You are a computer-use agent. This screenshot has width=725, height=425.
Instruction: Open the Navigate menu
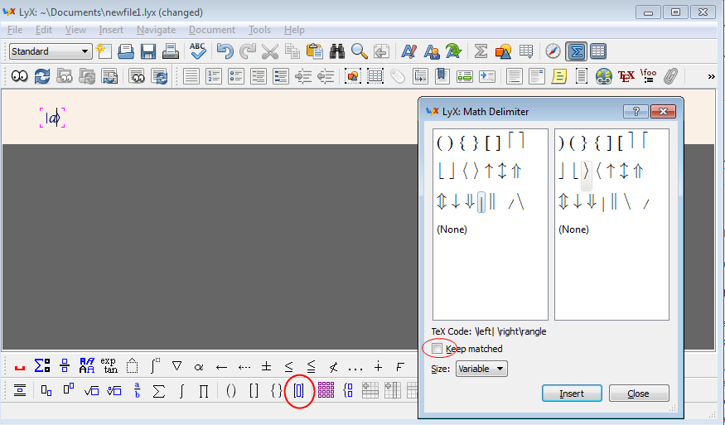[x=157, y=30]
